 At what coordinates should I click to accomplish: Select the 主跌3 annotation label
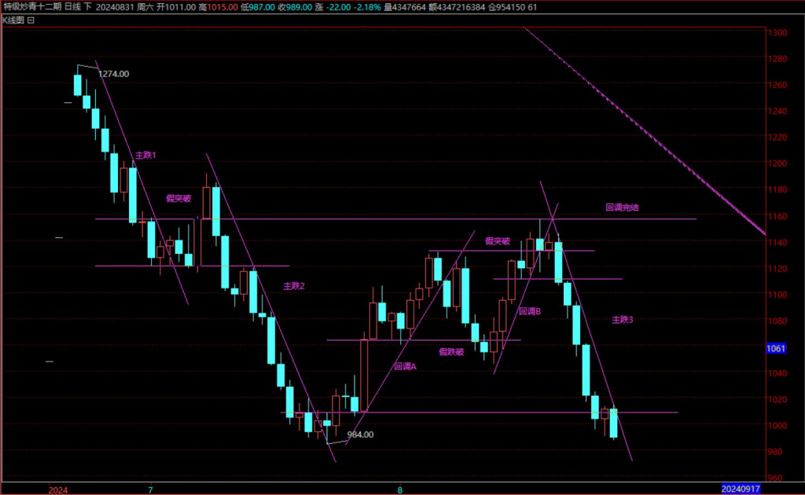click(x=623, y=320)
